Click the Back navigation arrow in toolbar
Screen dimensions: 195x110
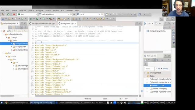pos(104,19)
